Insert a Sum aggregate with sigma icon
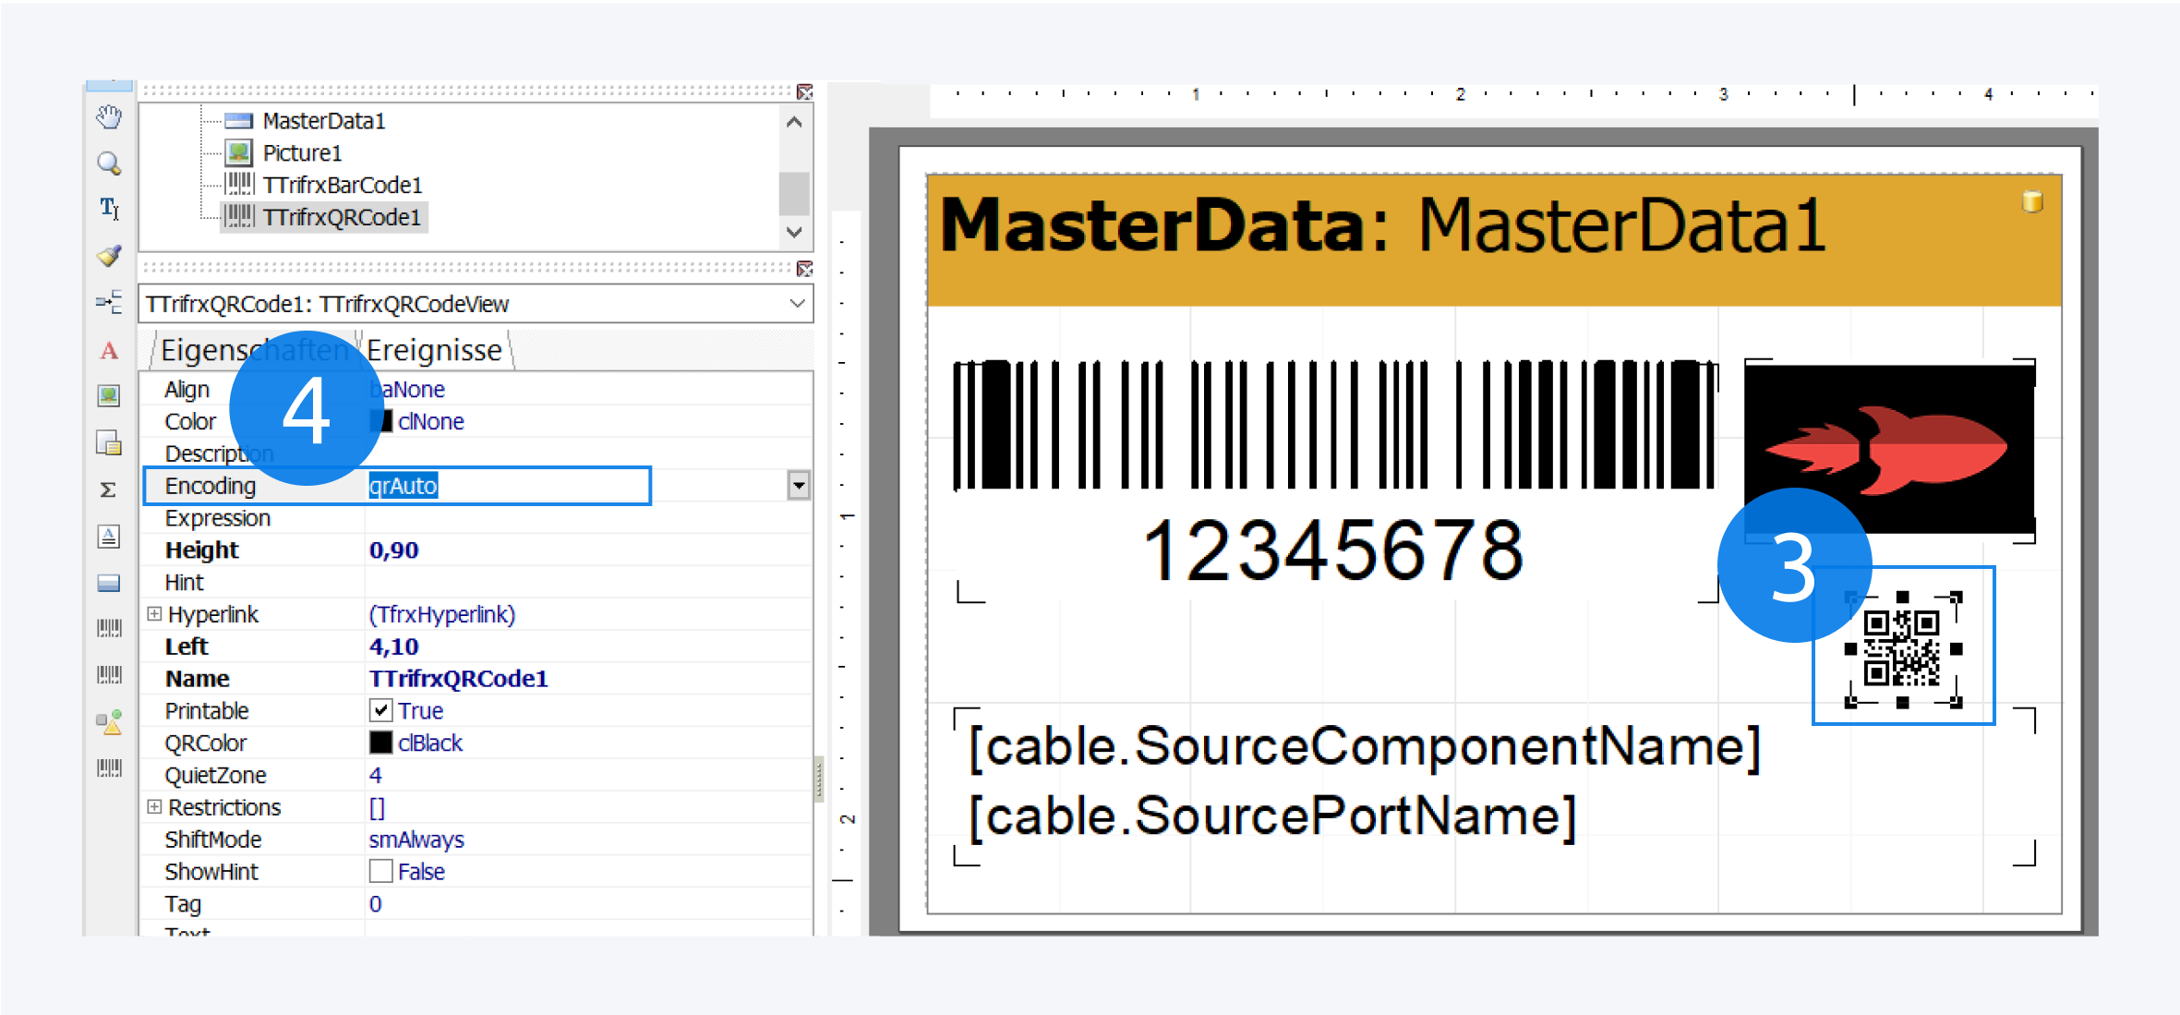This screenshot has width=2180, height=1015. pyautogui.click(x=109, y=489)
